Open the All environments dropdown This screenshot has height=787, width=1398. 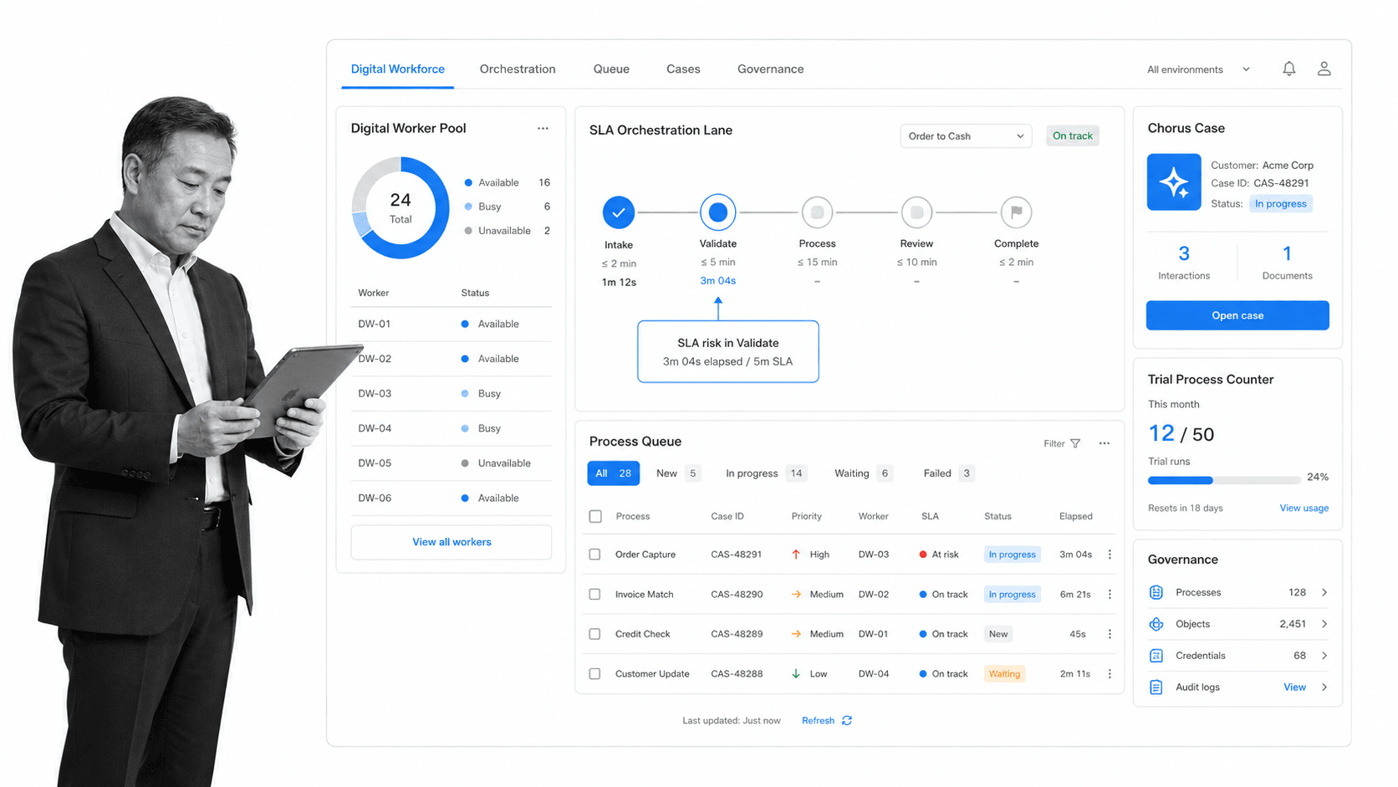tap(1198, 69)
